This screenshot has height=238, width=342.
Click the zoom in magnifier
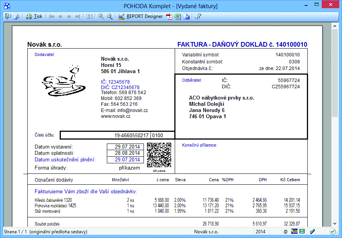coord(101,16)
